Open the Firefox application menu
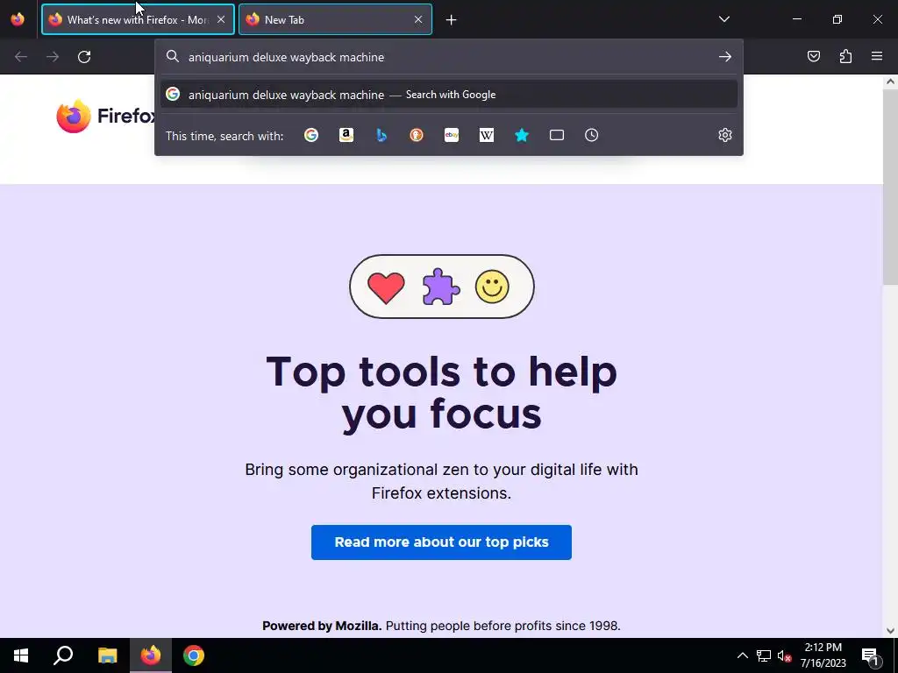The height and width of the screenshot is (673, 898). click(x=877, y=56)
